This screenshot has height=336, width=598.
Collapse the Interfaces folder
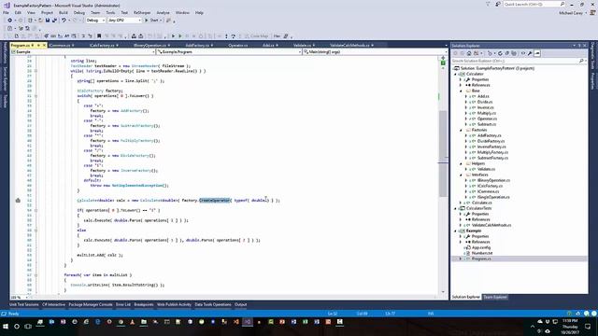[461, 175]
